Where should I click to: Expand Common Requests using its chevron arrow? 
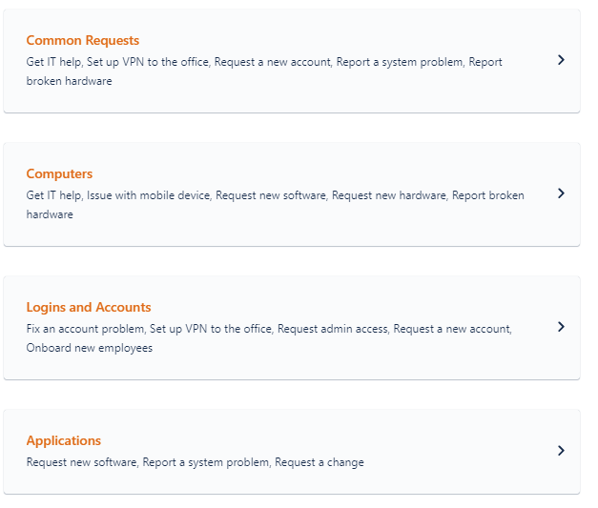point(561,60)
